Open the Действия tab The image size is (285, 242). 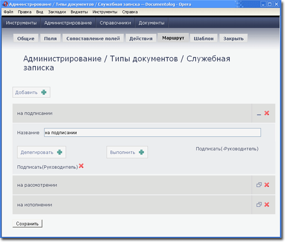pyautogui.click(x=141, y=38)
